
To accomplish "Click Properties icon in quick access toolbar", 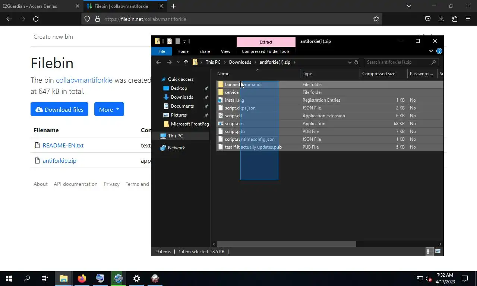I will [170, 41].
